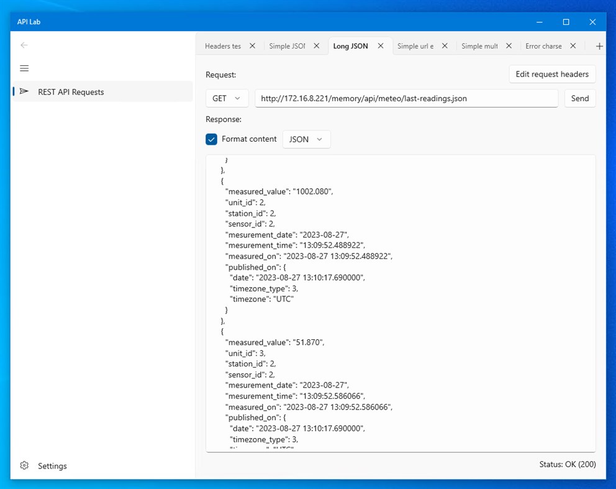Click the Send button
Viewport: 616px width, 489px height.
coord(579,98)
